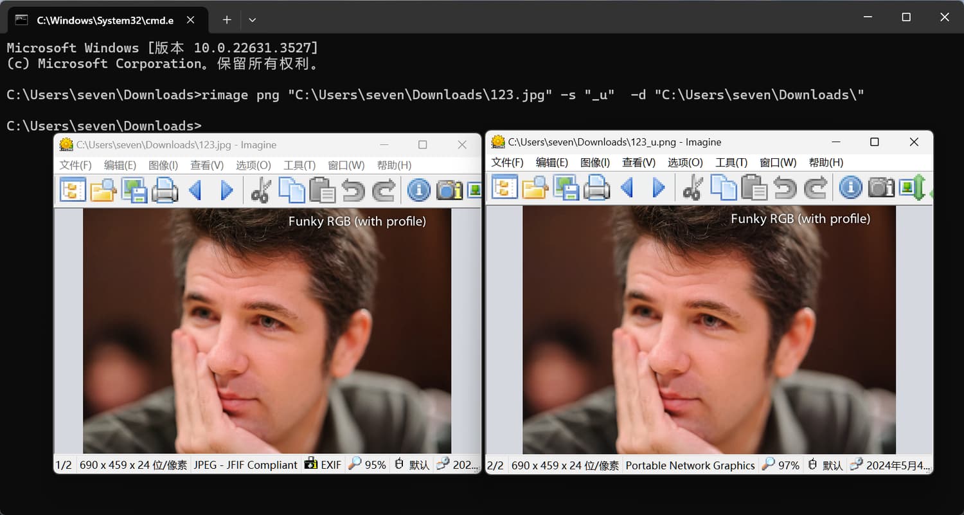The width and height of the screenshot is (964, 515).
Task: Click image information icon in 123_u.png window
Action: click(x=850, y=188)
